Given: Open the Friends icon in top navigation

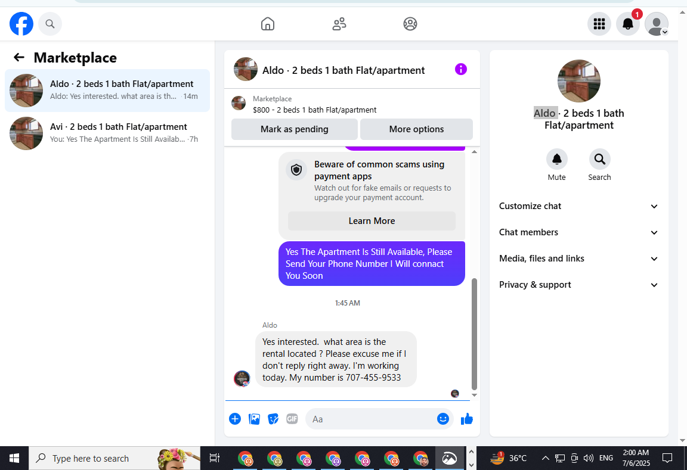Looking at the screenshot, I should pos(339,24).
